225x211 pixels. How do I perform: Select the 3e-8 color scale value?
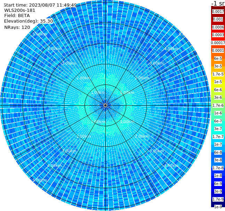coord(218,160)
